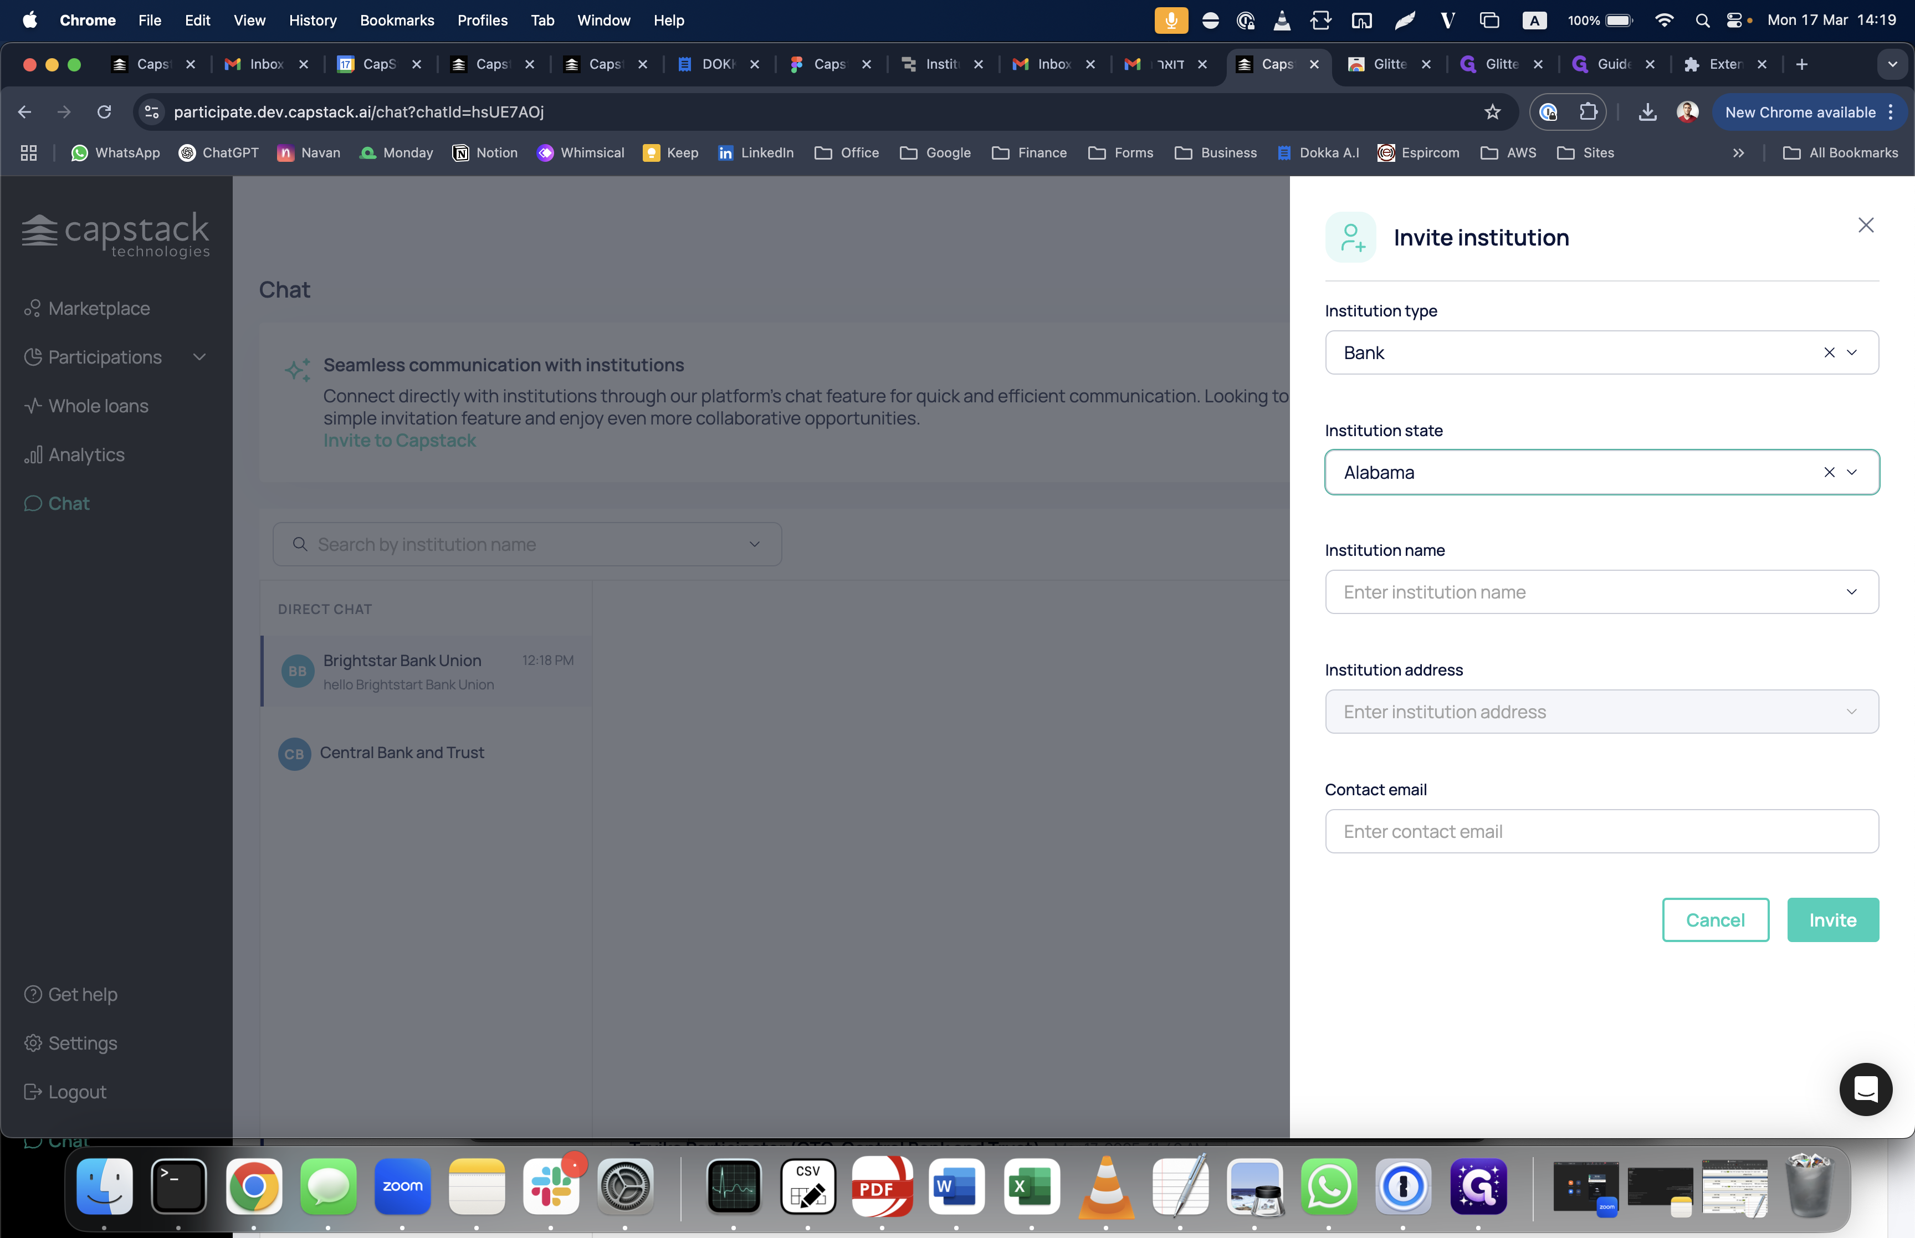Open the Profiles menu
1915x1238 pixels.
click(x=482, y=20)
